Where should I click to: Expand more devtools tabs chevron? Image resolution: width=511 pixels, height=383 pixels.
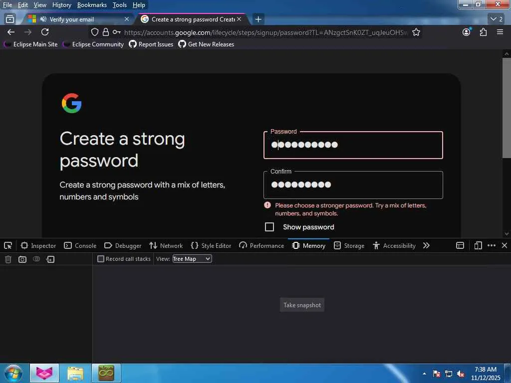coord(426,245)
